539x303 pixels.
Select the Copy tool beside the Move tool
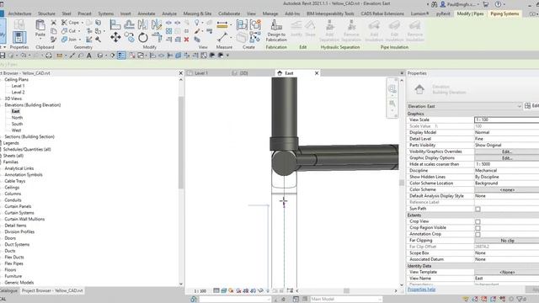(x=129, y=37)
